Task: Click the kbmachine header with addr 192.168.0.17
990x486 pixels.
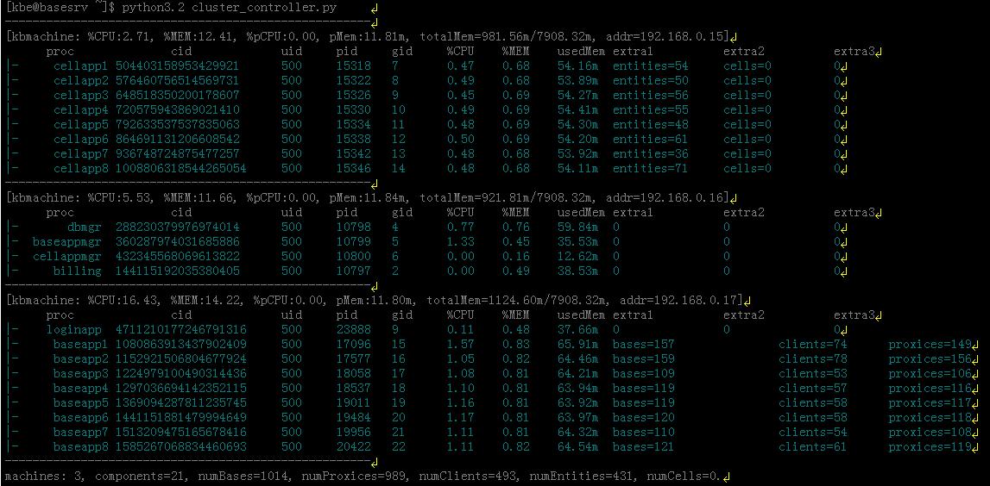Action: tap(371, 300)
